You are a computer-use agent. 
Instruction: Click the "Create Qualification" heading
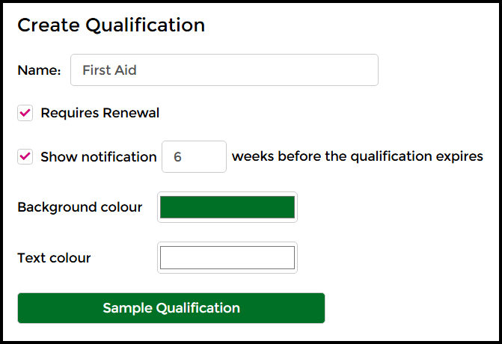click(x=111, y=25)
